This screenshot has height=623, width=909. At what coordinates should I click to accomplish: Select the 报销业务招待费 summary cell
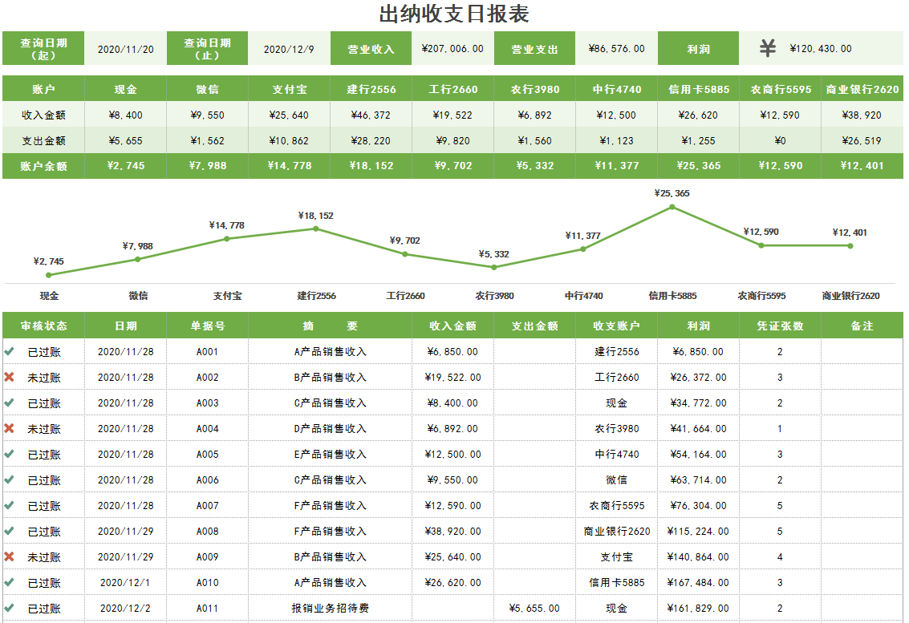click(x=330, y=609)
